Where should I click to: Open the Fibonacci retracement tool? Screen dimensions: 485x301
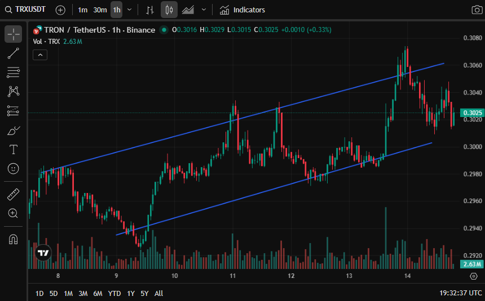(x=14, y=72)
